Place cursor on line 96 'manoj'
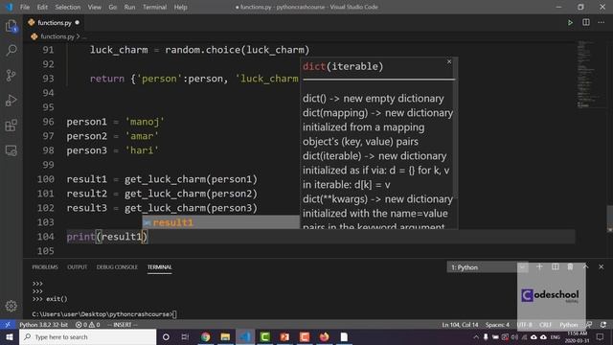613x345 pixels. point(145,122)
